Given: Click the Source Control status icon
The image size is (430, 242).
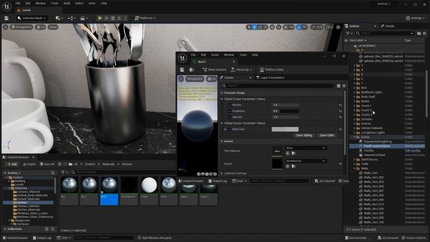Looking at the screenshot, I should coord(414,238).
